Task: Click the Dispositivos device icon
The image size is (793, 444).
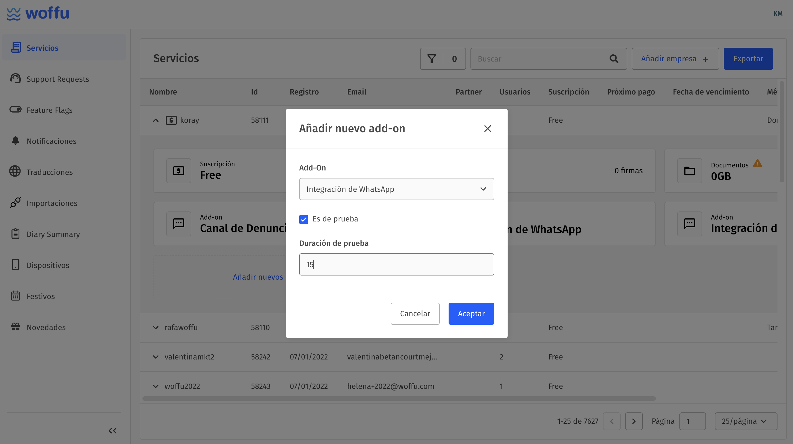Action: point(16,265)
